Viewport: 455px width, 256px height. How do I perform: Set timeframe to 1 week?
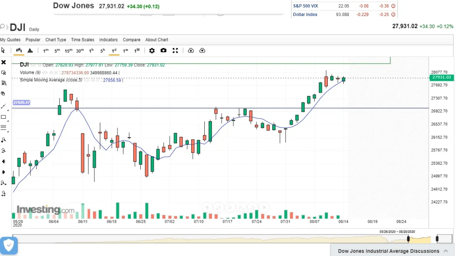[x=126, y=51]
